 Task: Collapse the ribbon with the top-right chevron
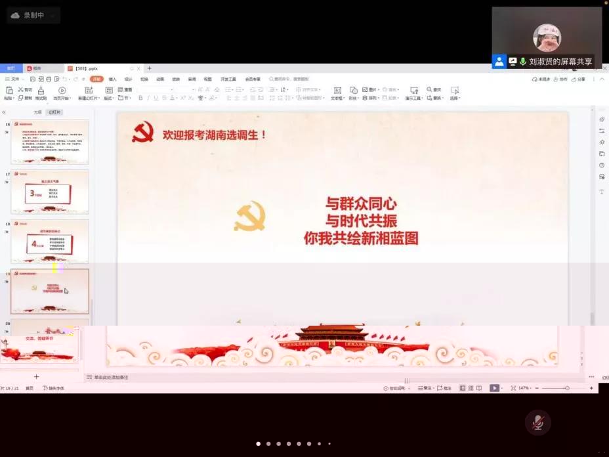tap(602, 79)
